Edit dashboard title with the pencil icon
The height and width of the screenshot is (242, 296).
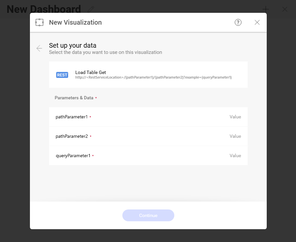pyautogui.click(x=91, y=9)
